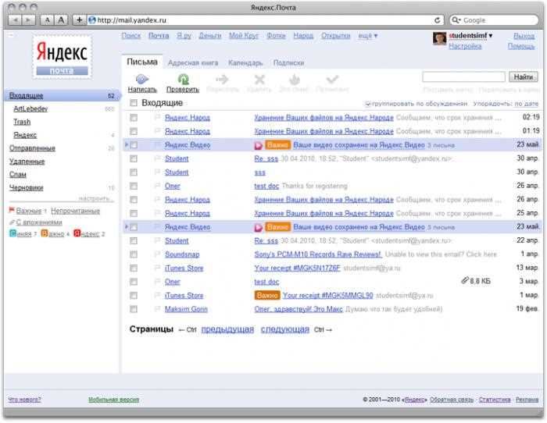Screen dimensions: 547x423
Task: Click the attachment paperclip on test.doc message
Action: click(466, 282)
